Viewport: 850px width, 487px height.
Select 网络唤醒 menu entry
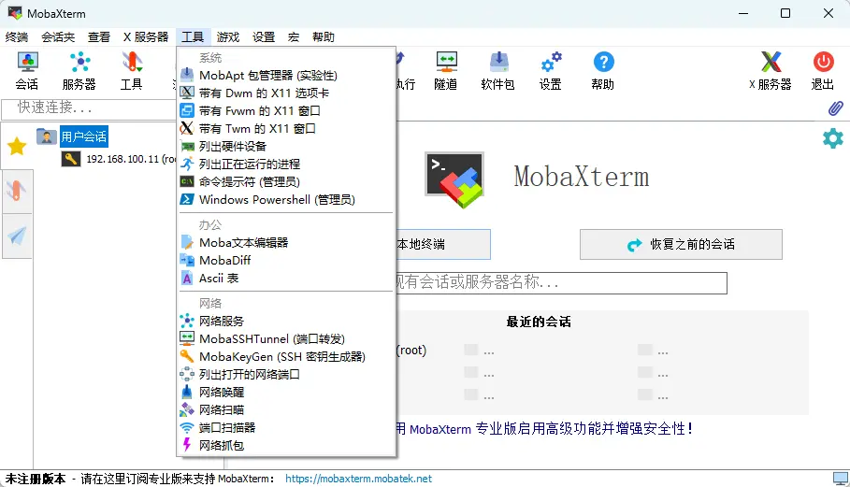[286, 393]
